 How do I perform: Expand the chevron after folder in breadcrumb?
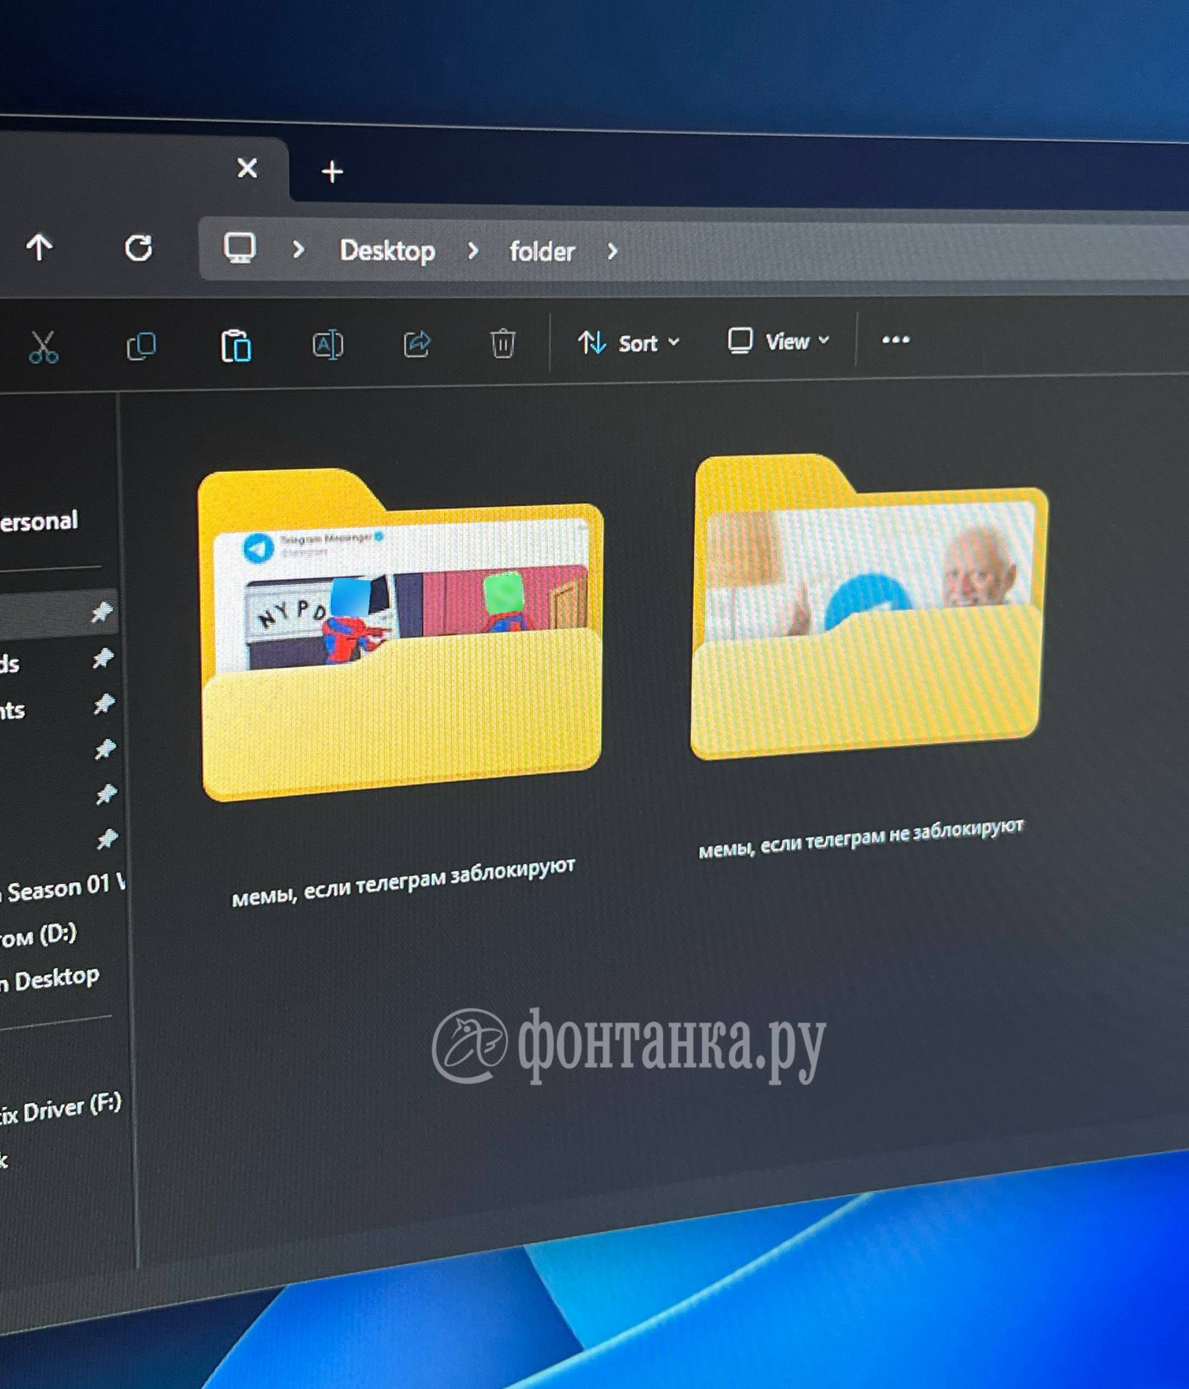point(612,252)
